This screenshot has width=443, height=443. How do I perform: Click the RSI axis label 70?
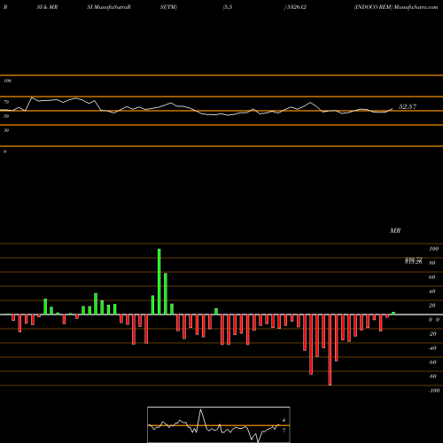tap(6, 102)
